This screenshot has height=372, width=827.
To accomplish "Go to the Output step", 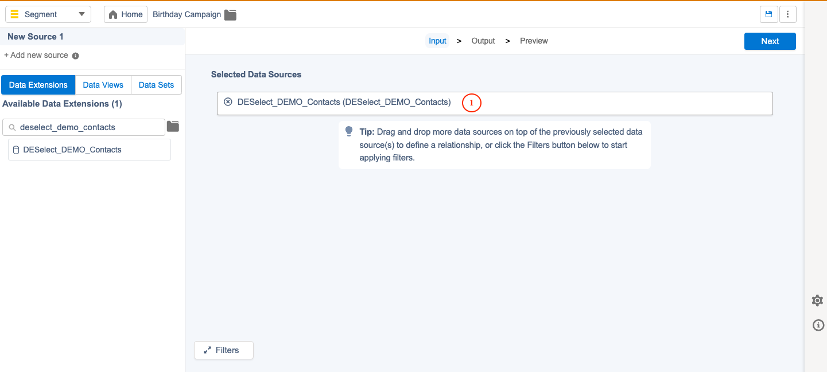I will (483, 41).
